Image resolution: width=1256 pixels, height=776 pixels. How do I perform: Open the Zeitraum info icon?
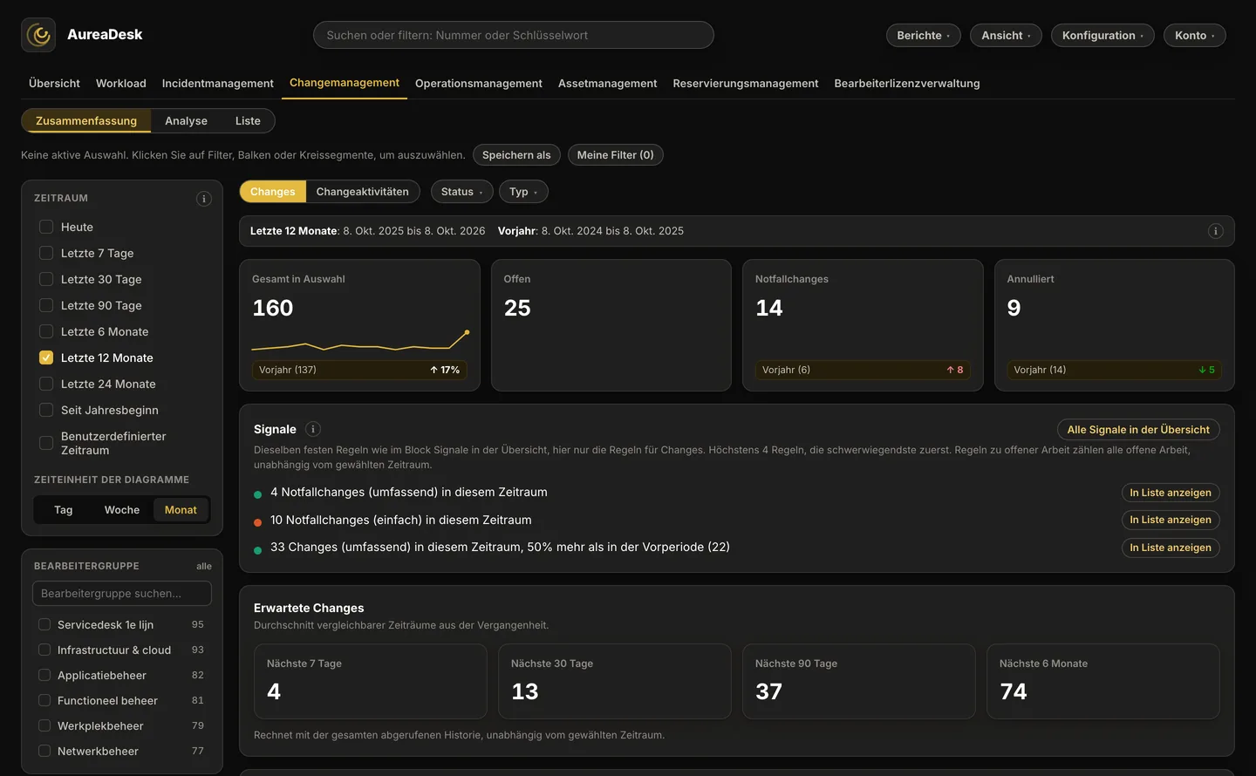tap(204, 199)
